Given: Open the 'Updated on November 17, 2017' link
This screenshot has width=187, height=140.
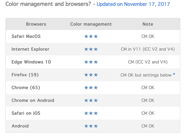Looking at the screenshot, I should (x=133, y=4).
